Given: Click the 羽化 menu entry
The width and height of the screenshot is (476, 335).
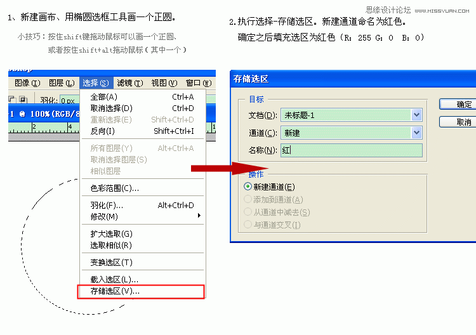Looking at the screenshot, I should [x=107, y=205].
